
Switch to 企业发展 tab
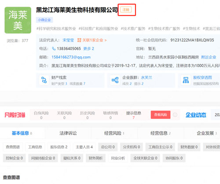207,133
